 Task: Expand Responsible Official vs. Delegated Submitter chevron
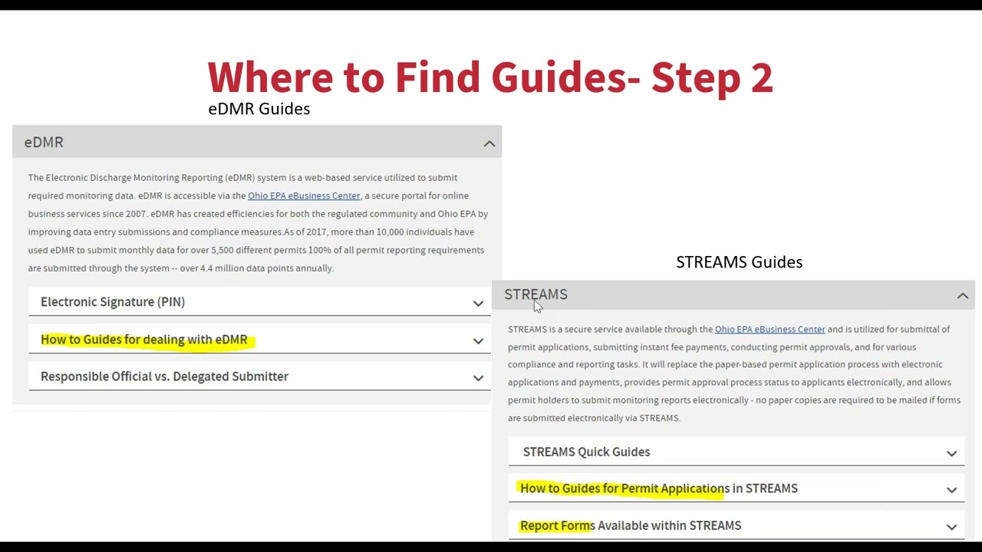[x=478, y=378]
